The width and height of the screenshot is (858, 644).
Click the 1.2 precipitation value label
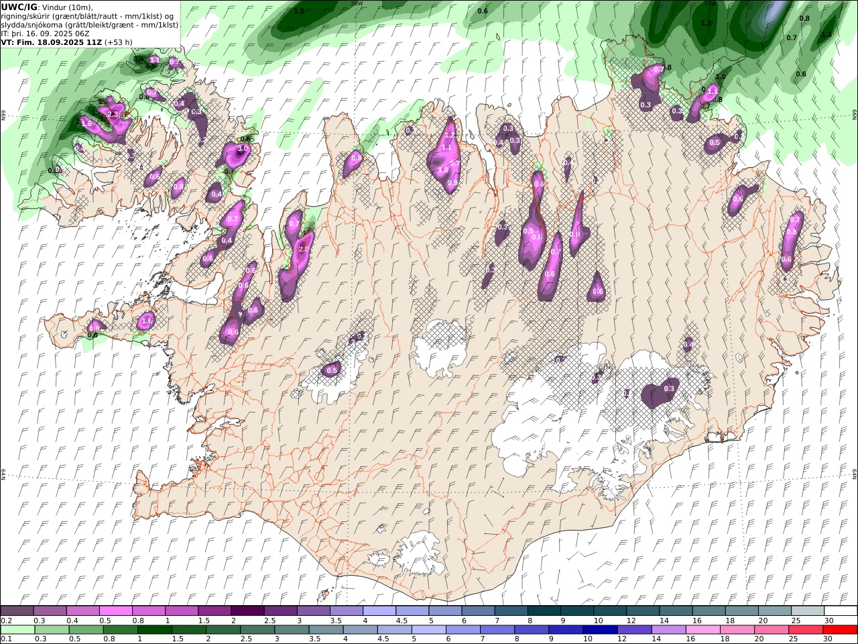(x=450, y=136)
